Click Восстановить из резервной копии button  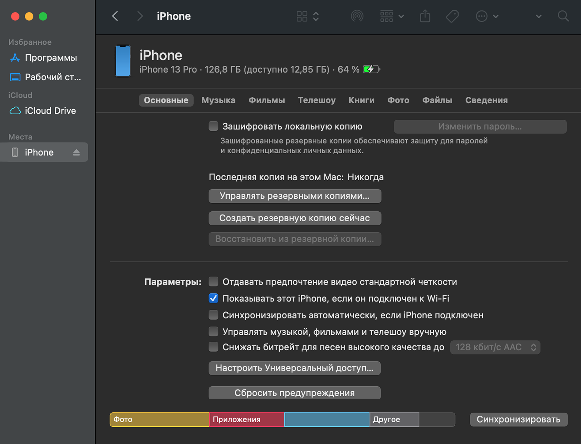(x=295, y=239)
